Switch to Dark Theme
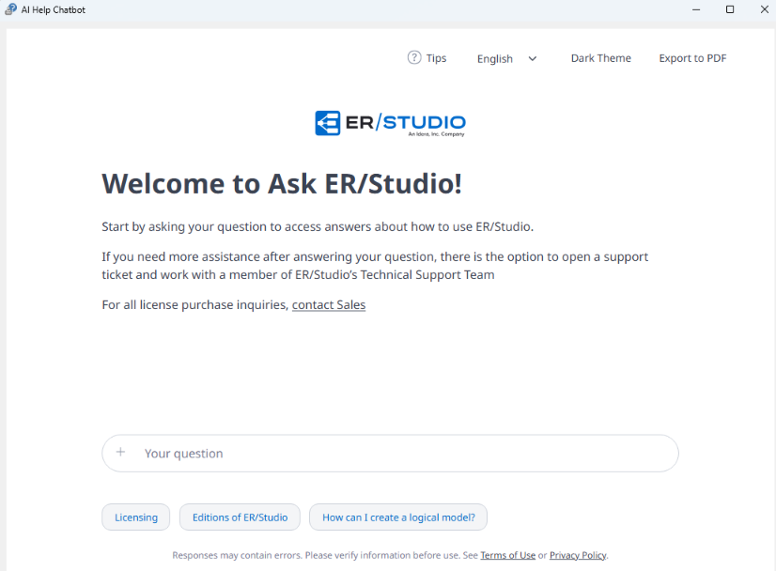776x571 pixels. (601, 58)
